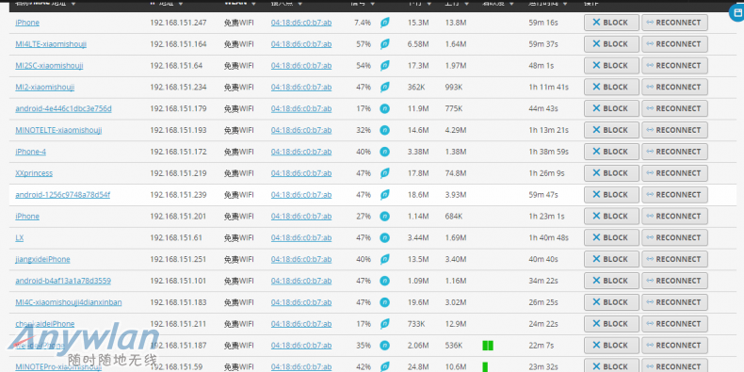Viewport: 744px width, 372px height.
Task: Block android-1256c9748a78d54f client
Action: click(x=611, y=195)
